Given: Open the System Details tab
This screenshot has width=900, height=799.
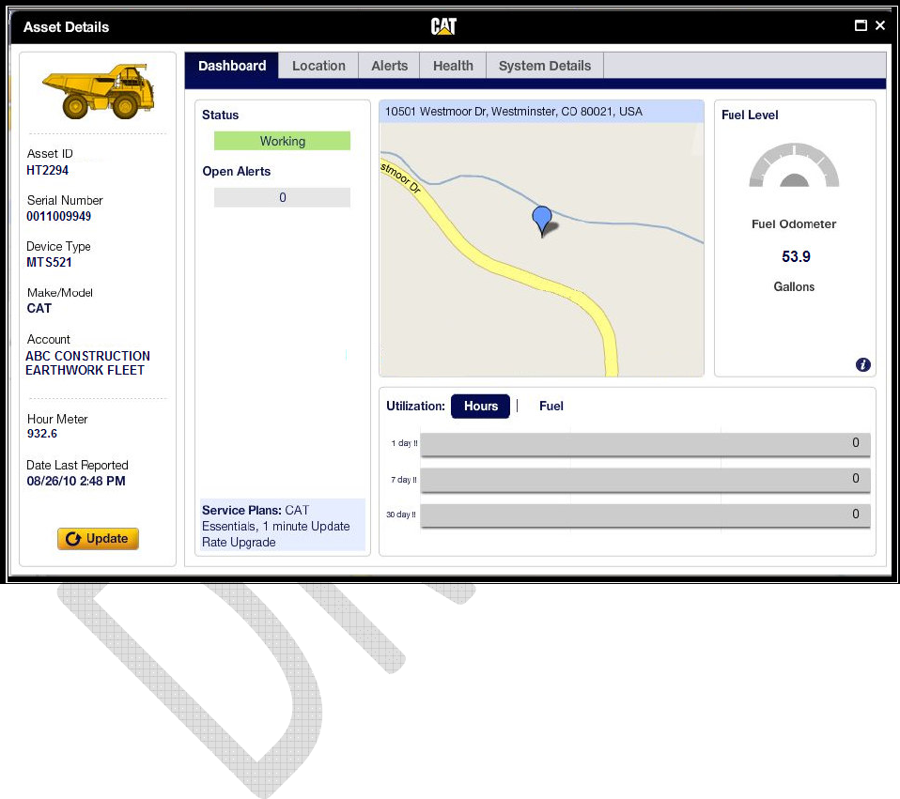Looking at the screenshot, I should point(545,66).
